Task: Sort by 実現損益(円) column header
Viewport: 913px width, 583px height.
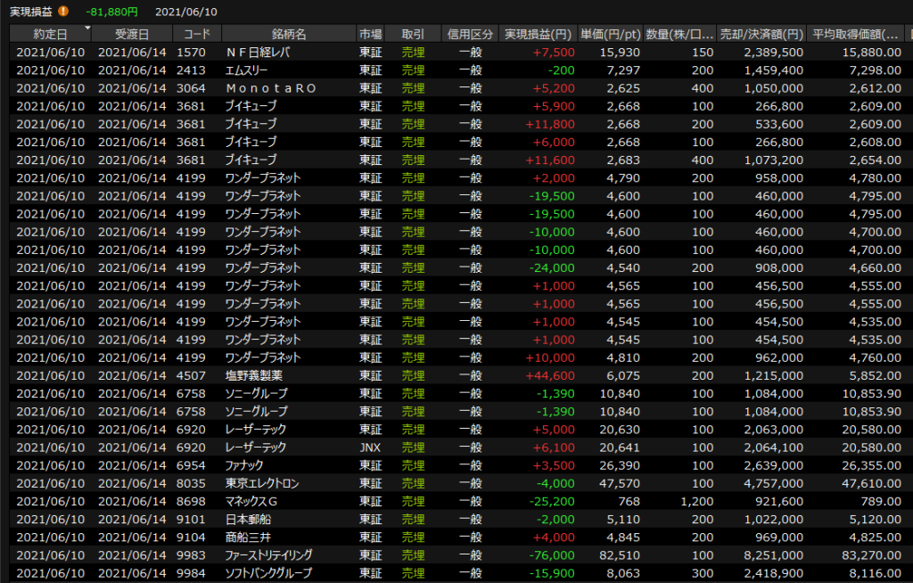Action: coord(537,34)
